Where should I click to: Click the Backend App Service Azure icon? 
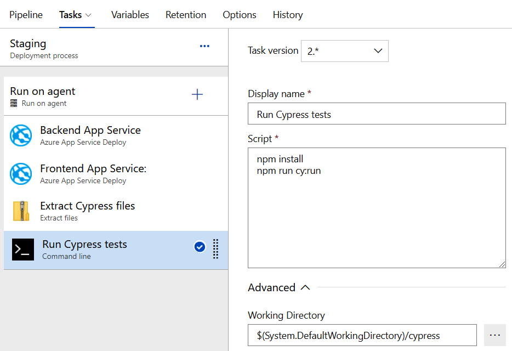click(x=21, y=135)
